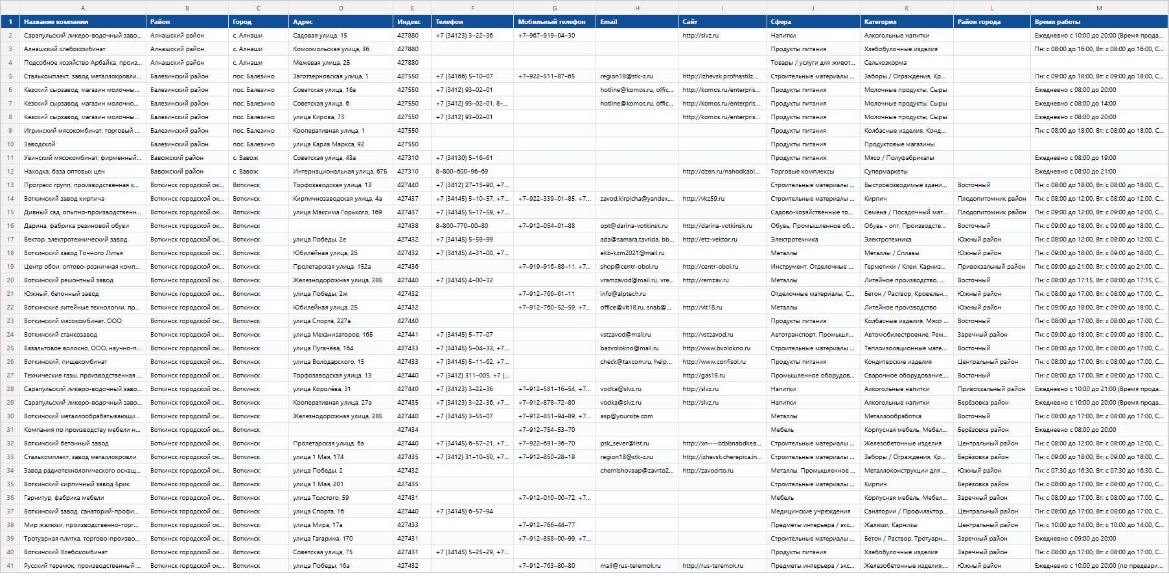Select column M header letter
This screenshot has height=584, width=1169.
point(1099,8)
